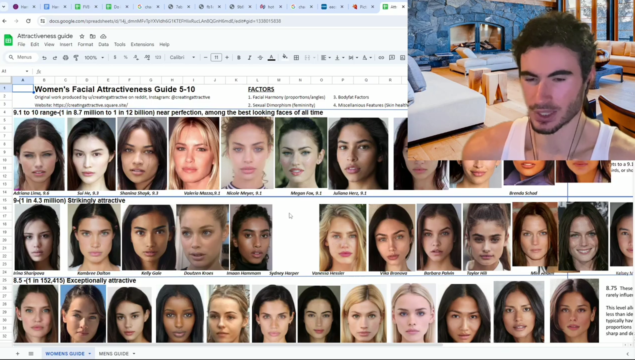Click the Insert link icon
The height and width of the screenshot is (360, 635).
pos(381,57)
